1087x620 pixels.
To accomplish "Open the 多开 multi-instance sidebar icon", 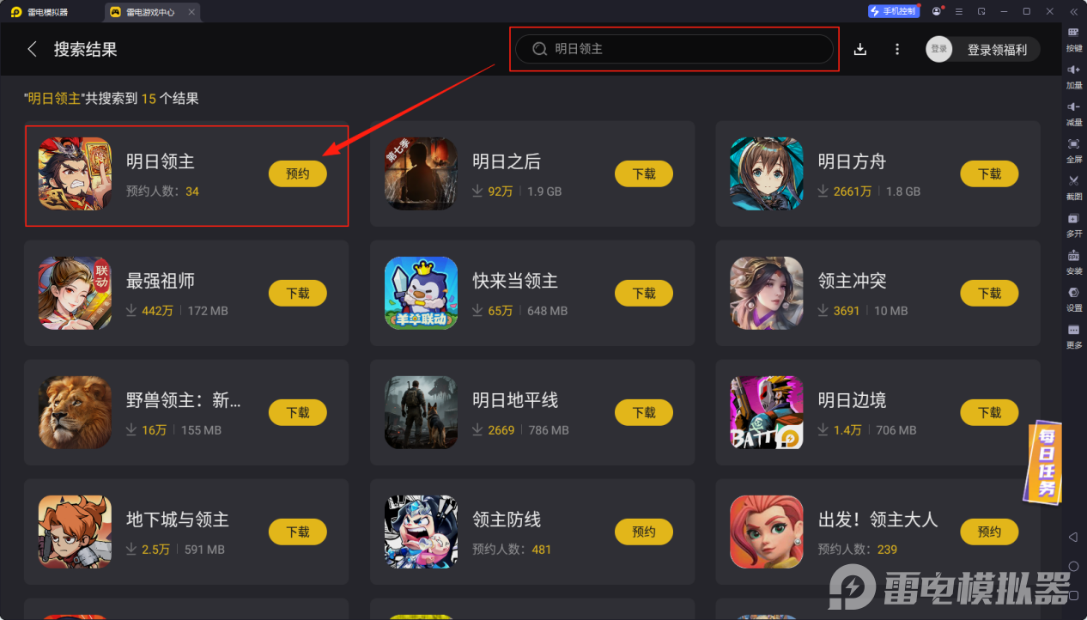I will pyautogui.click(x=1074, y=223).
